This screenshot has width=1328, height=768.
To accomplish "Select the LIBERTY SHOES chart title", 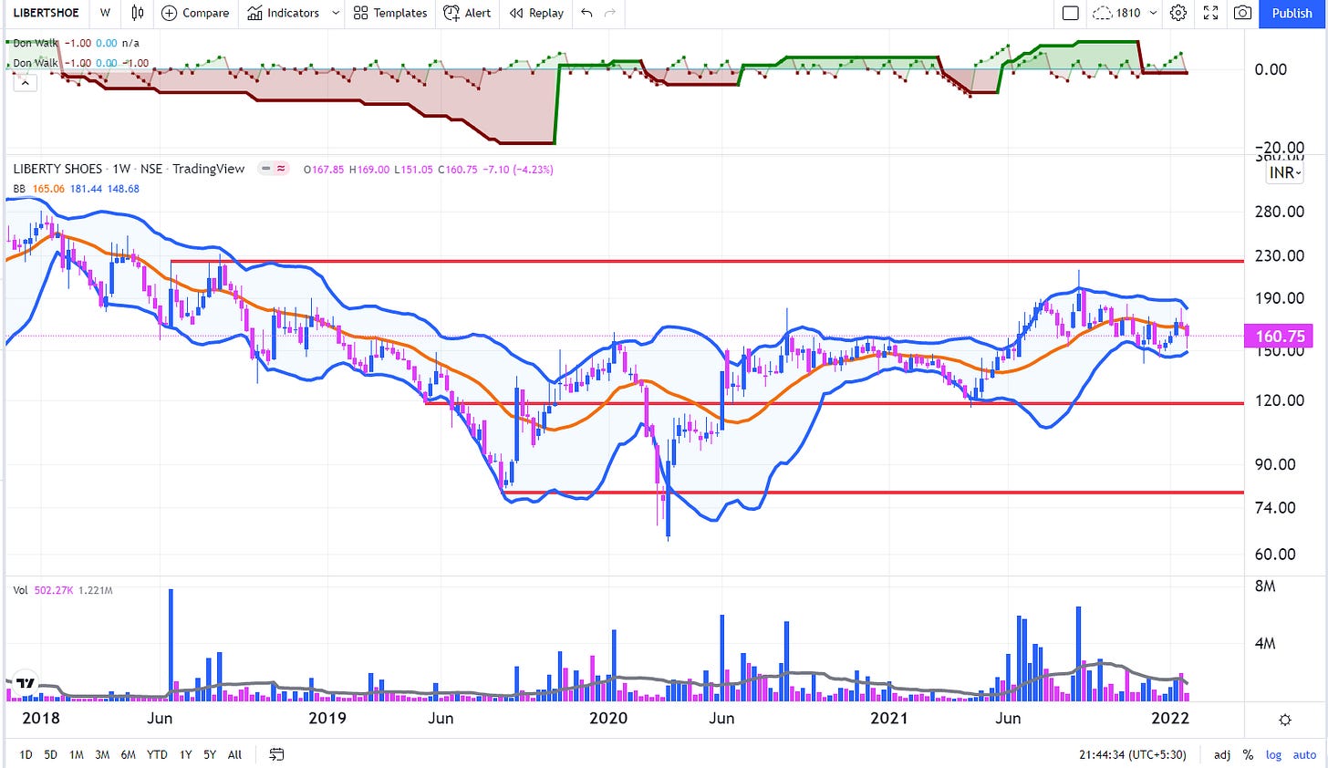I will click(129, 169).
